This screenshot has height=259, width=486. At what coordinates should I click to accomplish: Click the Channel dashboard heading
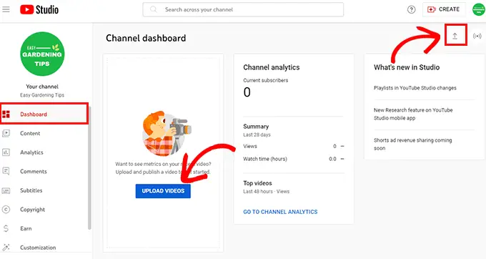tap(146, 38)
